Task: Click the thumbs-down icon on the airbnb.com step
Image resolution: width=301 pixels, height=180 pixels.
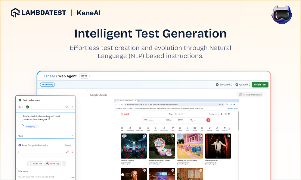Action: 67,107
